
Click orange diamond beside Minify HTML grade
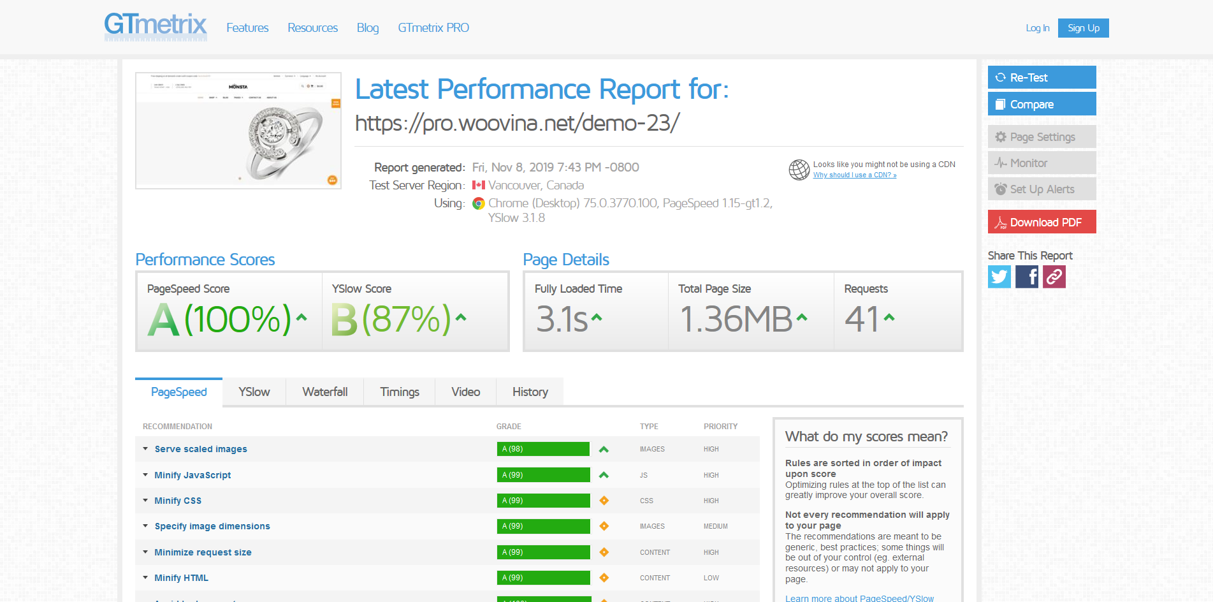(604, 578)
